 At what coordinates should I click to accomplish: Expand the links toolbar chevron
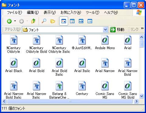click(x=142, y=28)
